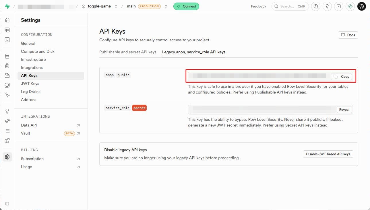Open the Storage sidebar icon
The height and width of the screenshot is (210, 370).
pyautogui.click(x=7, y=75)
